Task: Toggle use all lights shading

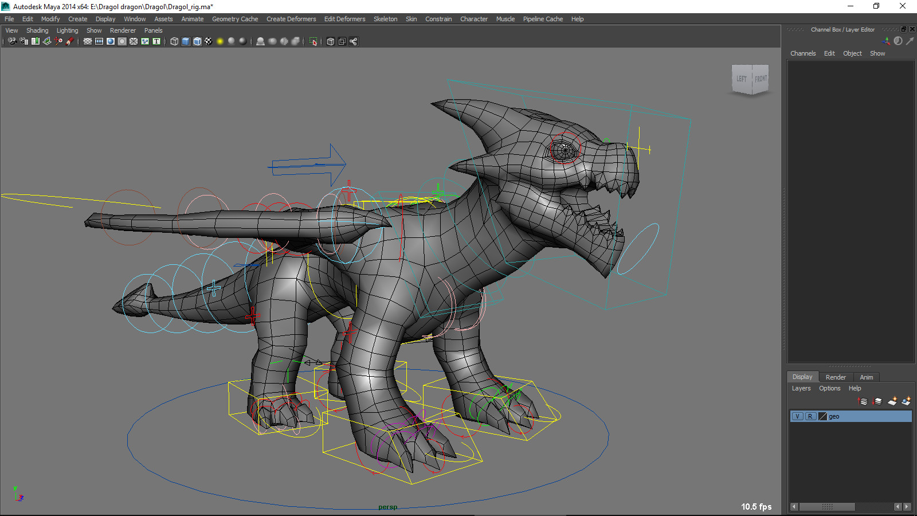Action: tap(220, 41)
